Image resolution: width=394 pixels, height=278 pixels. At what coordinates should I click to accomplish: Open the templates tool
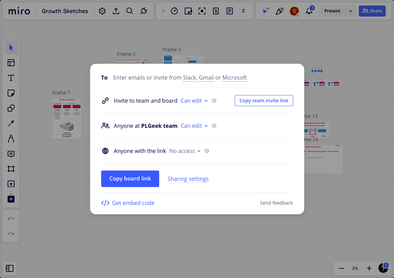click(x=11, y=63)
